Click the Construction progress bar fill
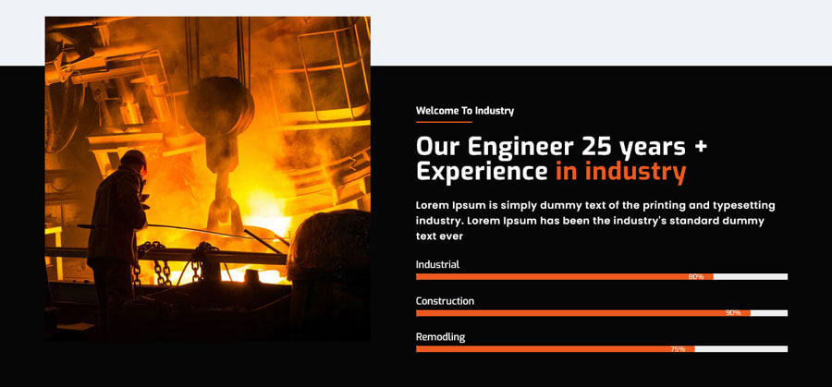The width and height of the screenshot is (832, 387). coord(583,313)
